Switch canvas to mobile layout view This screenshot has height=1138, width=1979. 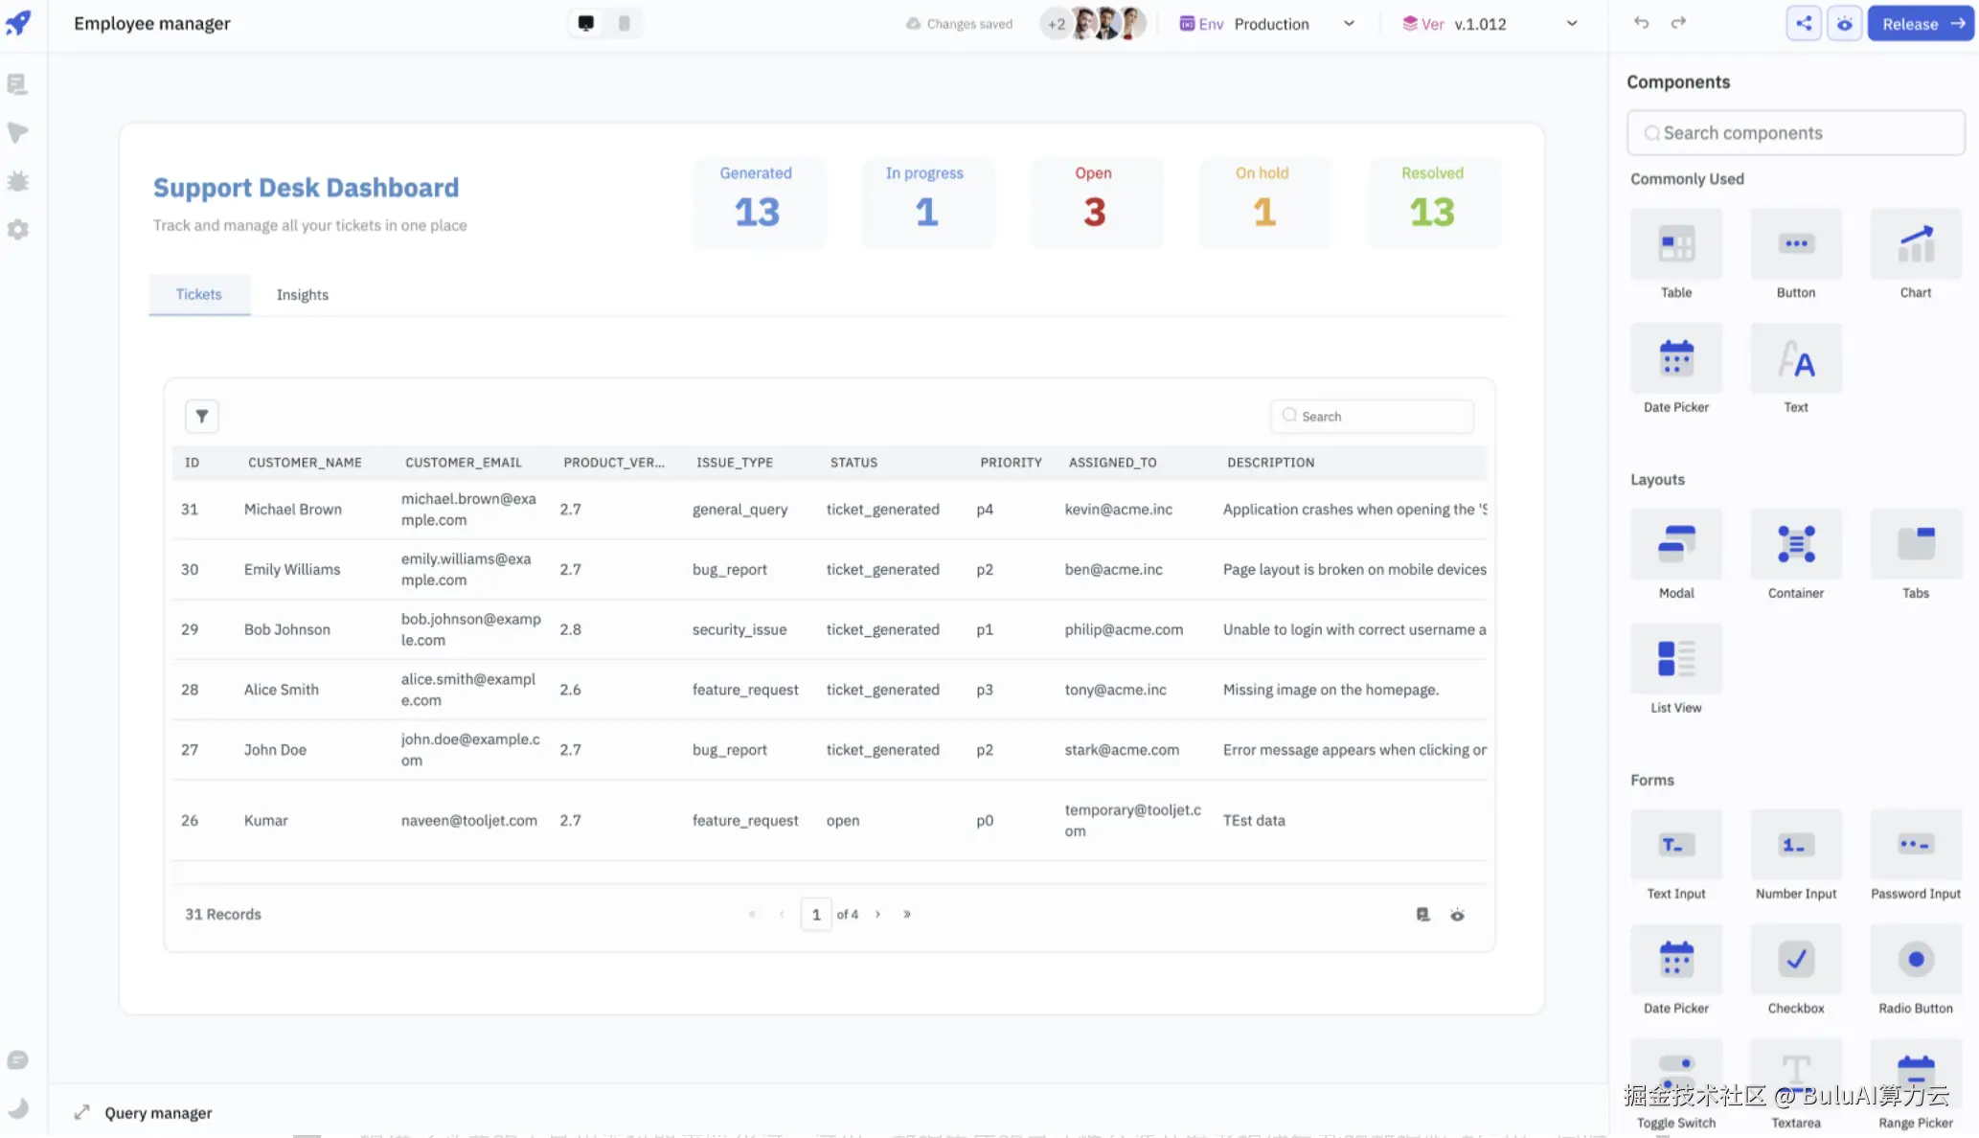(625, 23)
